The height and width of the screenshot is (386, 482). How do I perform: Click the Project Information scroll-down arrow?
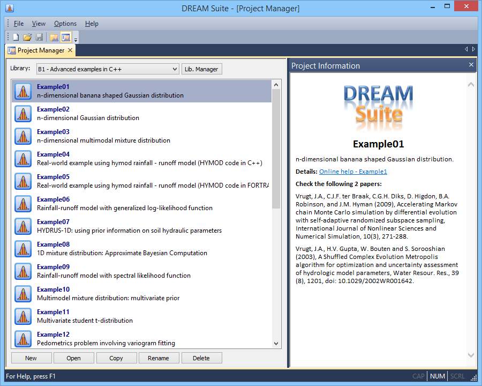pos(471,355)
